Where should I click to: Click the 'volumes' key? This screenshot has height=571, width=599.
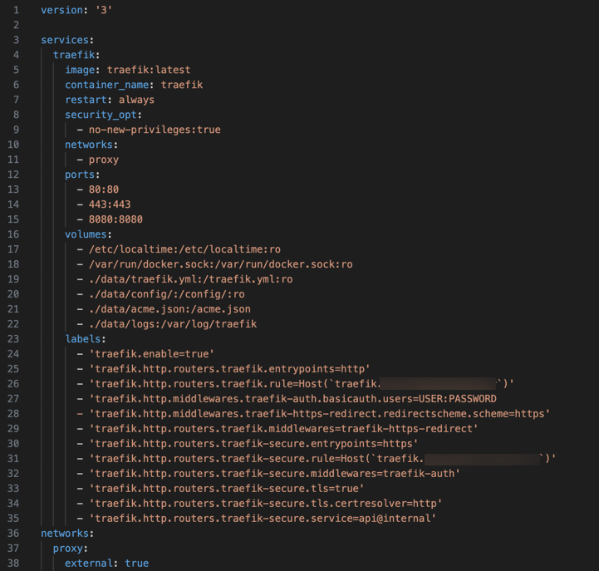click(86, 234)
